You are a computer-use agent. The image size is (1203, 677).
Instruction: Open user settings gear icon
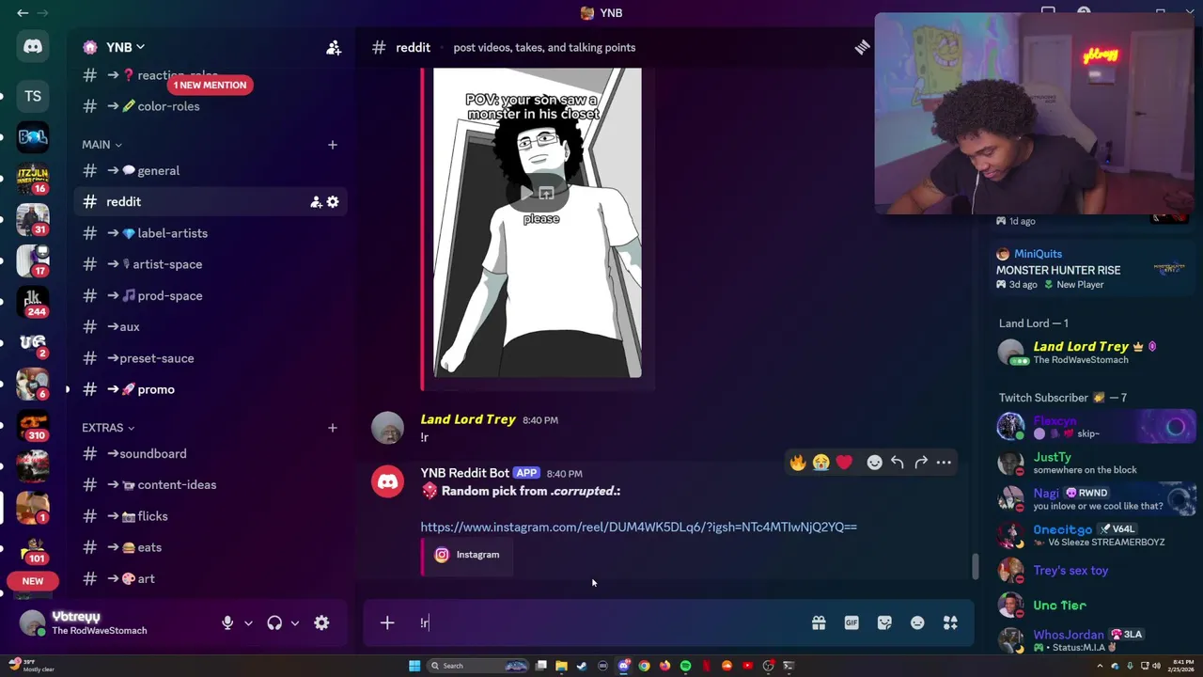pyautogui.click(x=321, y=622)
